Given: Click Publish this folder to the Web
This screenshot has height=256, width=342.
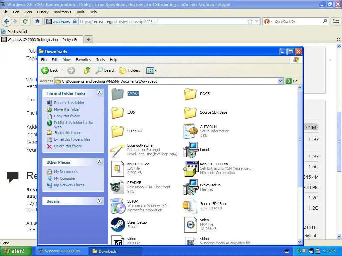Looking at the screenshot, I should (73, 125).
